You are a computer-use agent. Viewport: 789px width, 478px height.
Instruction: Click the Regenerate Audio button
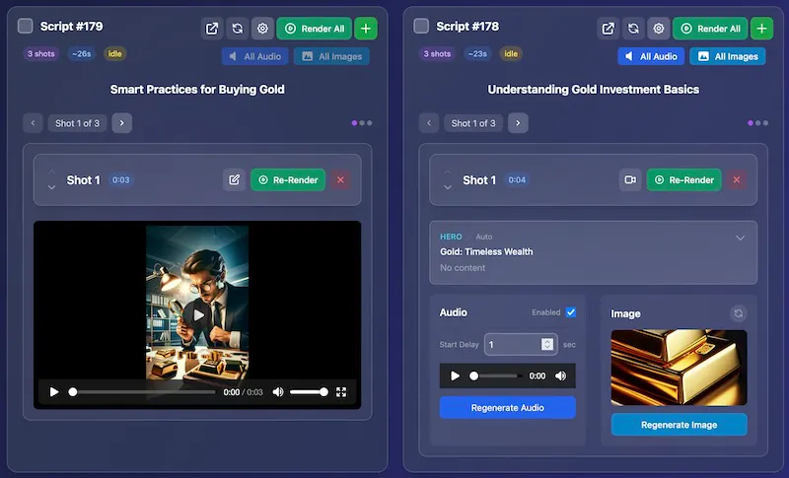click(x=508, y=408)
